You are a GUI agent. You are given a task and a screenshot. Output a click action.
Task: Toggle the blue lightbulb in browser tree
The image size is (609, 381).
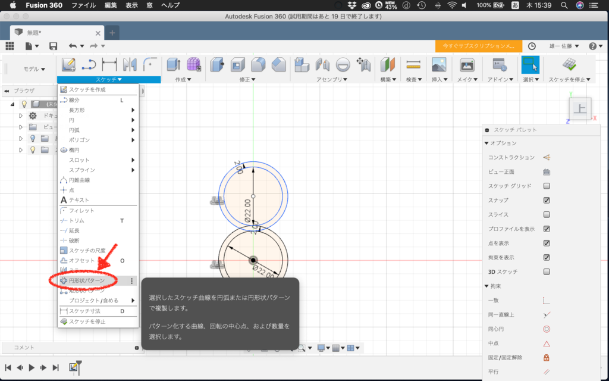pyautogui.click(x=33, y=138)
